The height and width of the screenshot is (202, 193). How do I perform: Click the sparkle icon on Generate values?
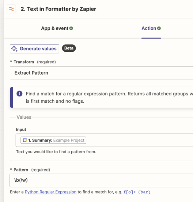(14, 49)
